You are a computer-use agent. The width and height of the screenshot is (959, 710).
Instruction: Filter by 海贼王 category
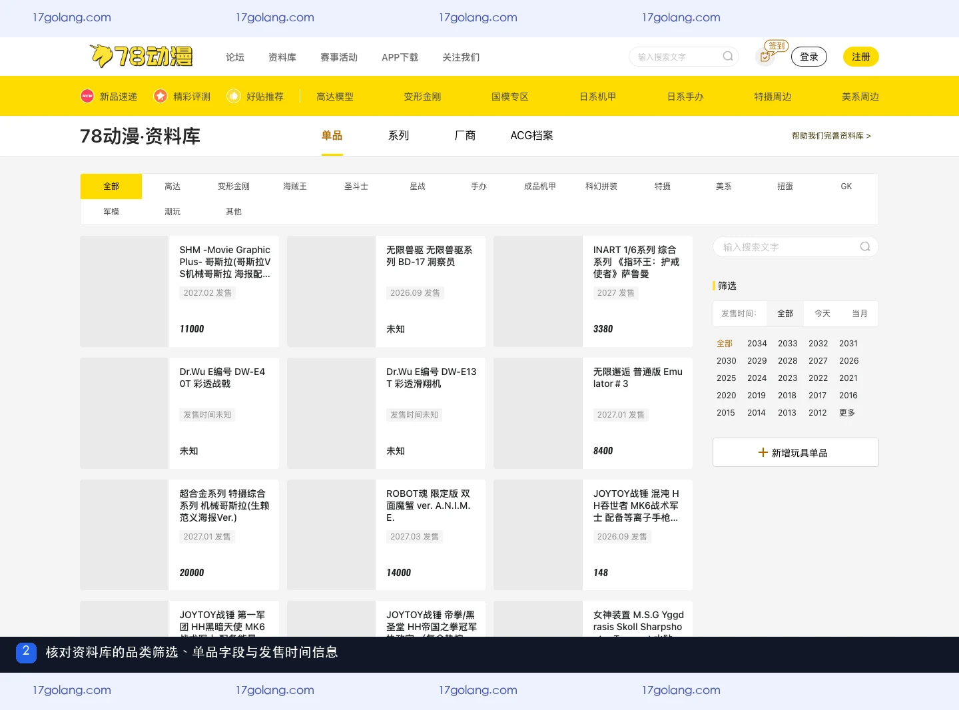click(x=295, y=186)
